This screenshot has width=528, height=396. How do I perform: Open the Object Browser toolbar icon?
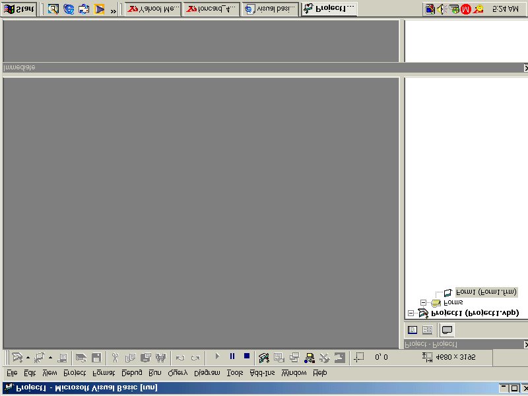point(310,357)
